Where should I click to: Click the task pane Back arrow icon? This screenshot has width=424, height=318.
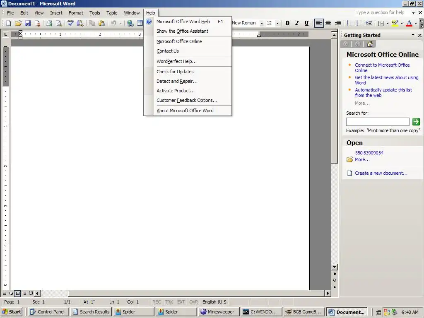[x=346, y=44]
